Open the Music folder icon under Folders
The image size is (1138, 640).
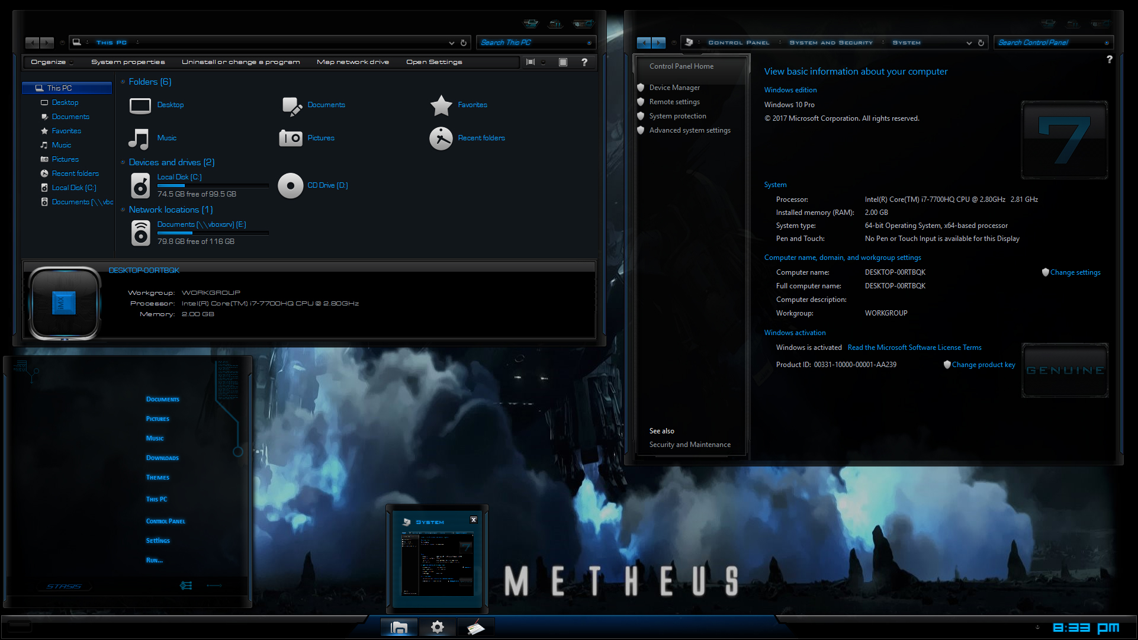(139, 138)
